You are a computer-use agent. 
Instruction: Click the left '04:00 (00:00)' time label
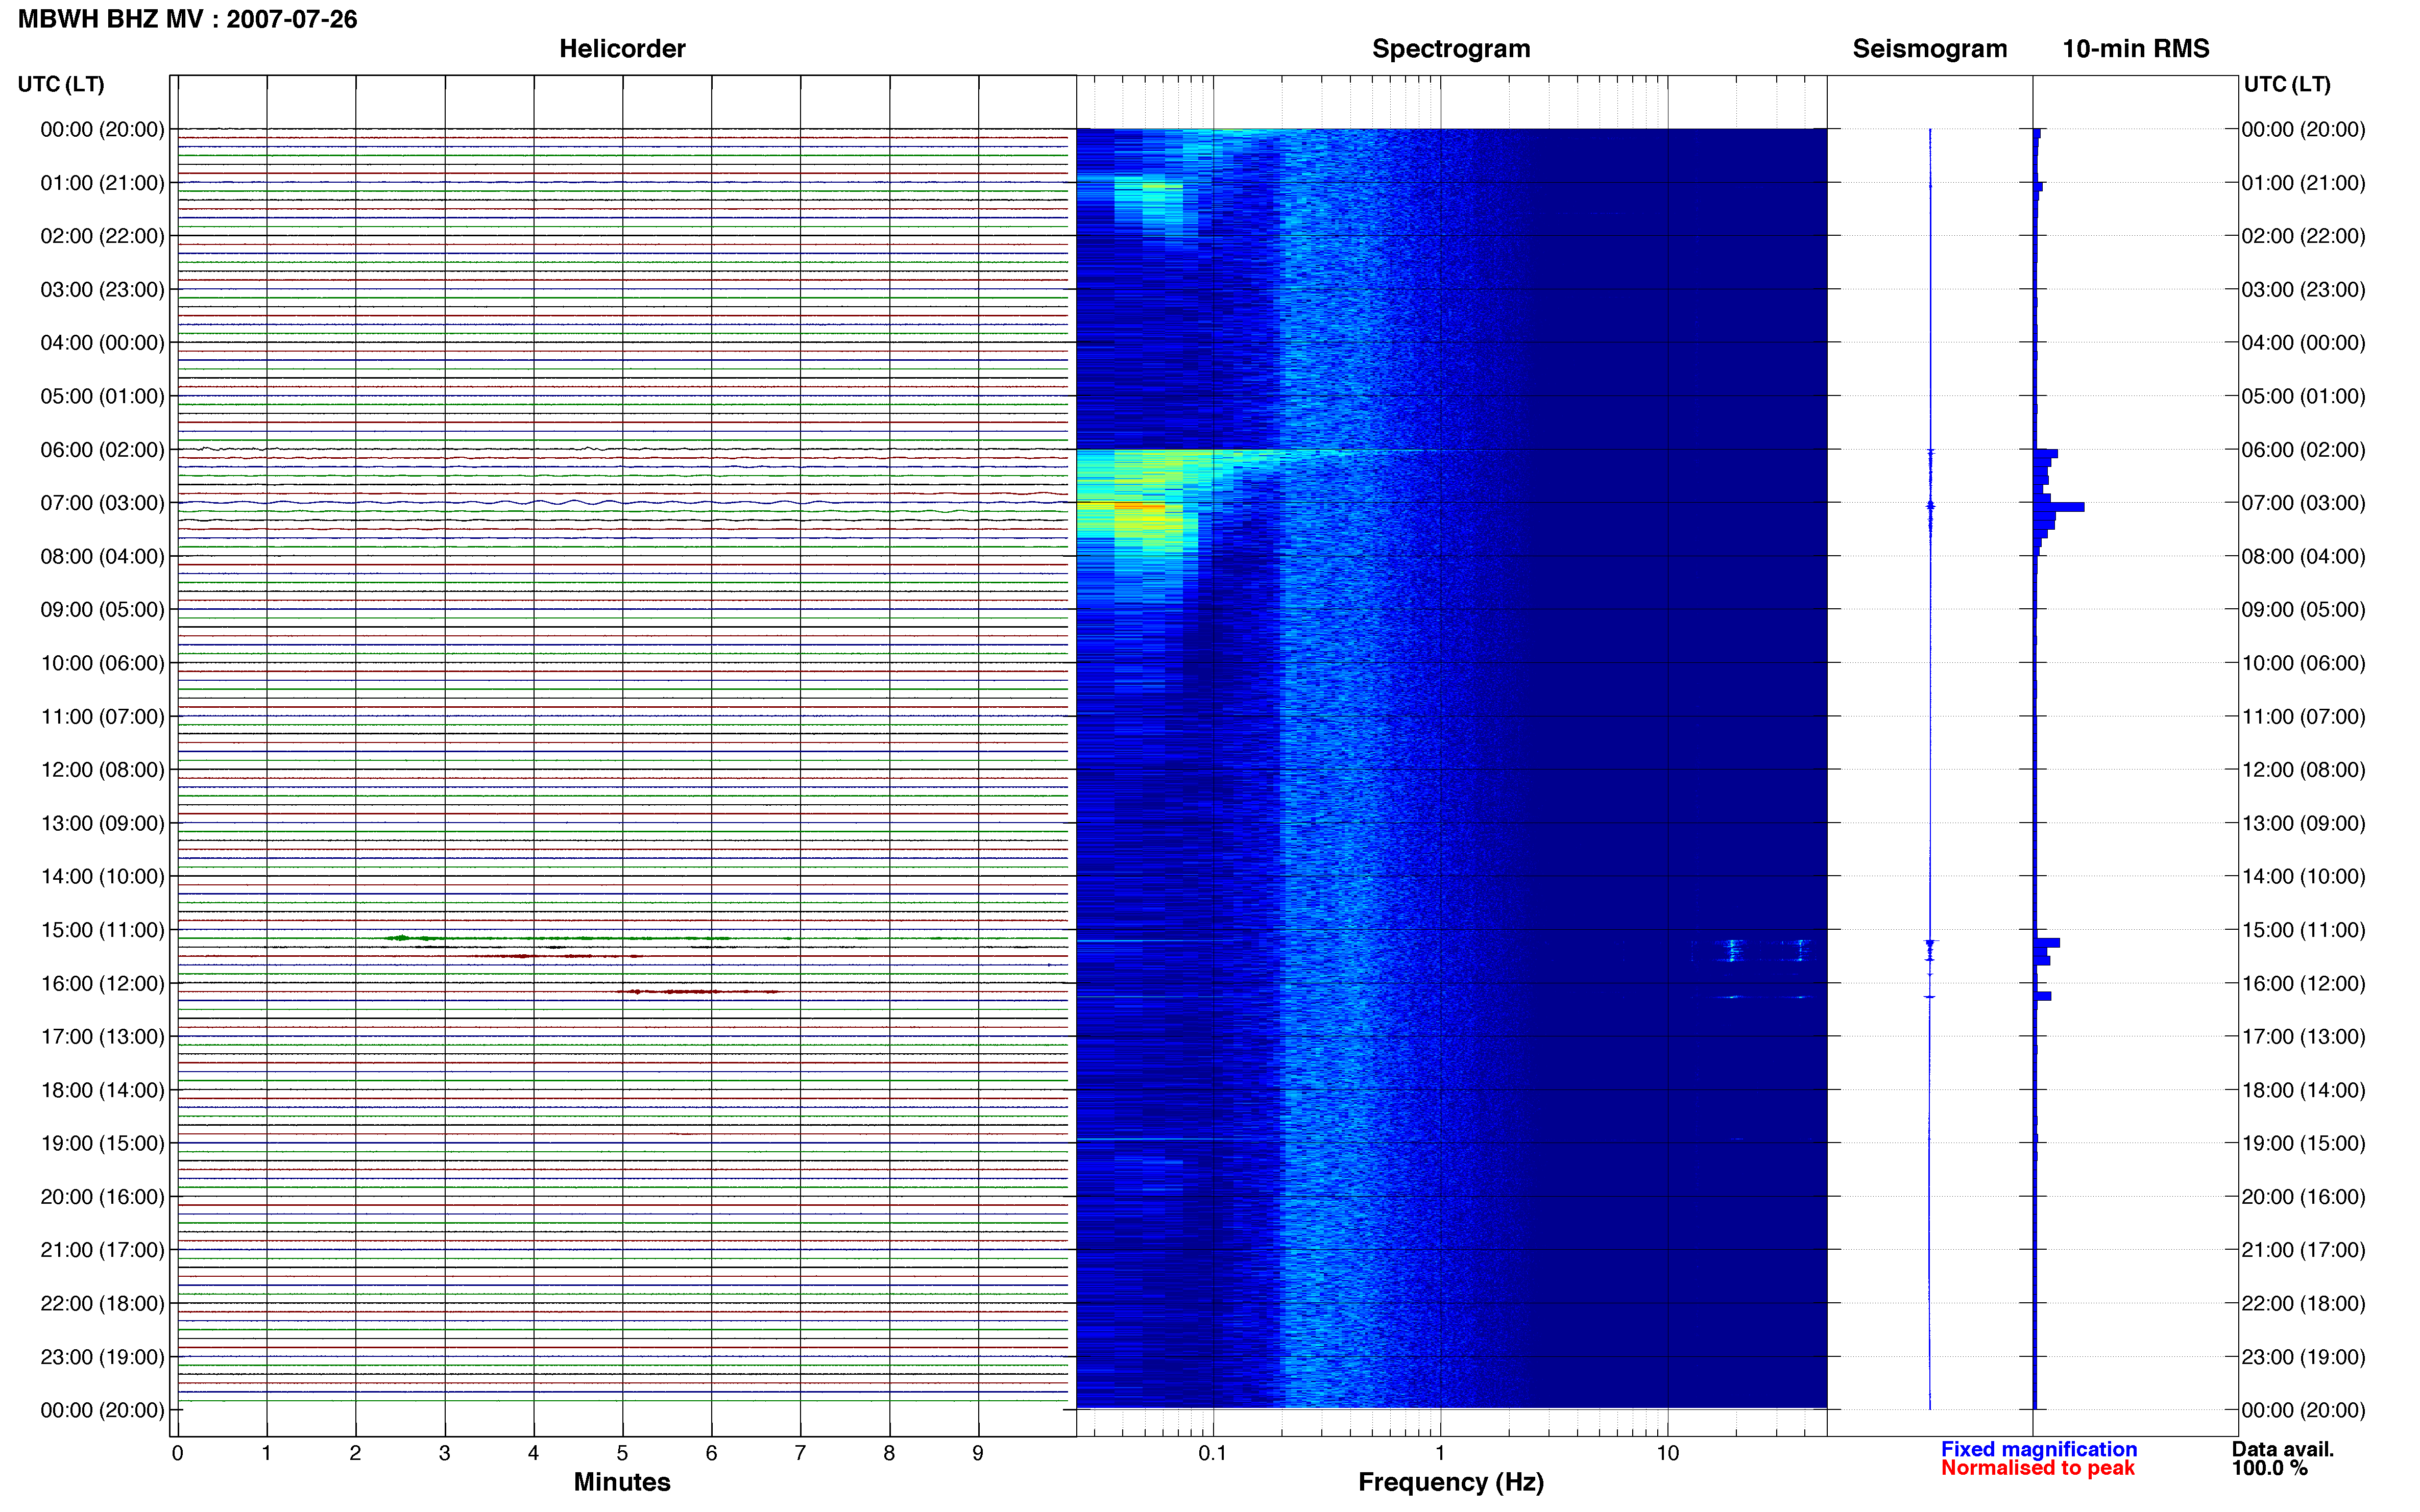tap(102, 342)
